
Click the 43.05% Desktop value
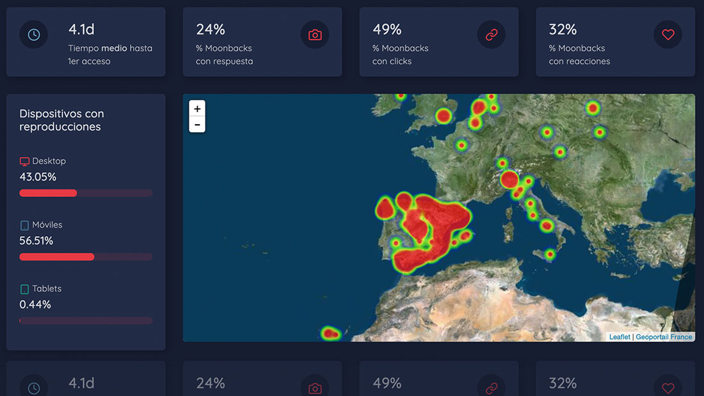[x=38, y=177]
